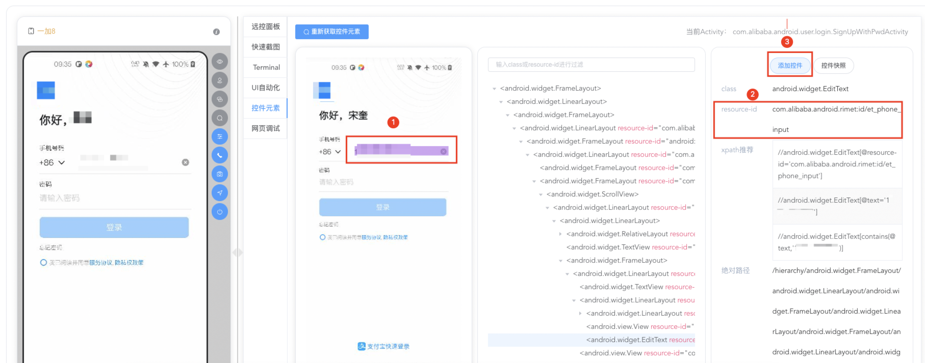Click the location pin icon beside the phone
The height and width of the screenshot is (363, 925).
coord(220,80)
